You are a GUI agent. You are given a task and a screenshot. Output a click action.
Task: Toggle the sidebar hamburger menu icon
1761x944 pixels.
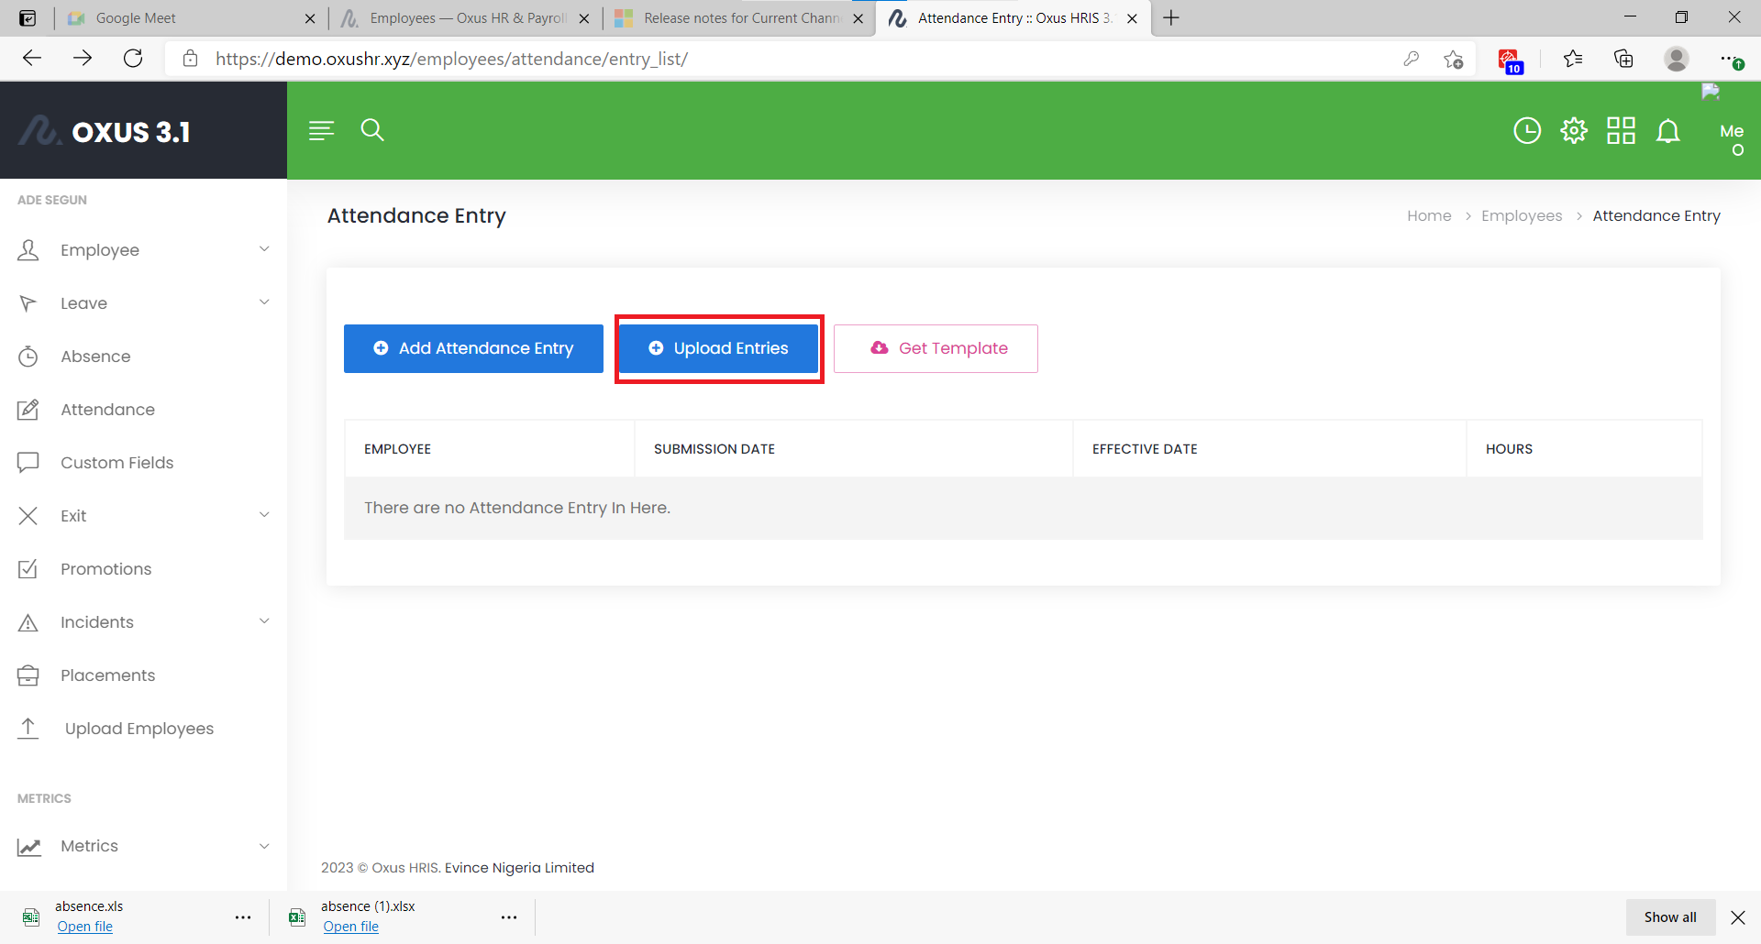click(321, 131)
